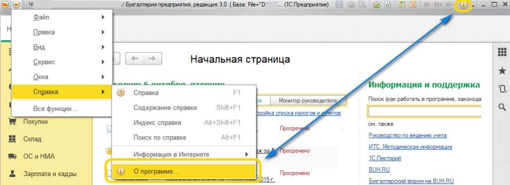Click the Print printer icon in title bar
Image resolution: width=510 pixels, height=185 pixels.
pos(351,5)
